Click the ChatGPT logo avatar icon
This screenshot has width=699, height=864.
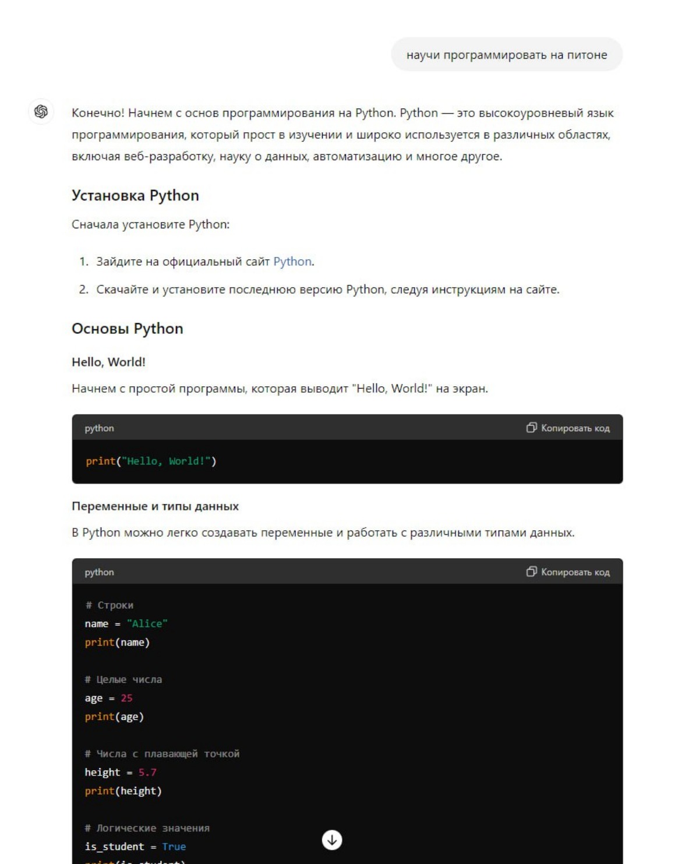tap(41, 111)
